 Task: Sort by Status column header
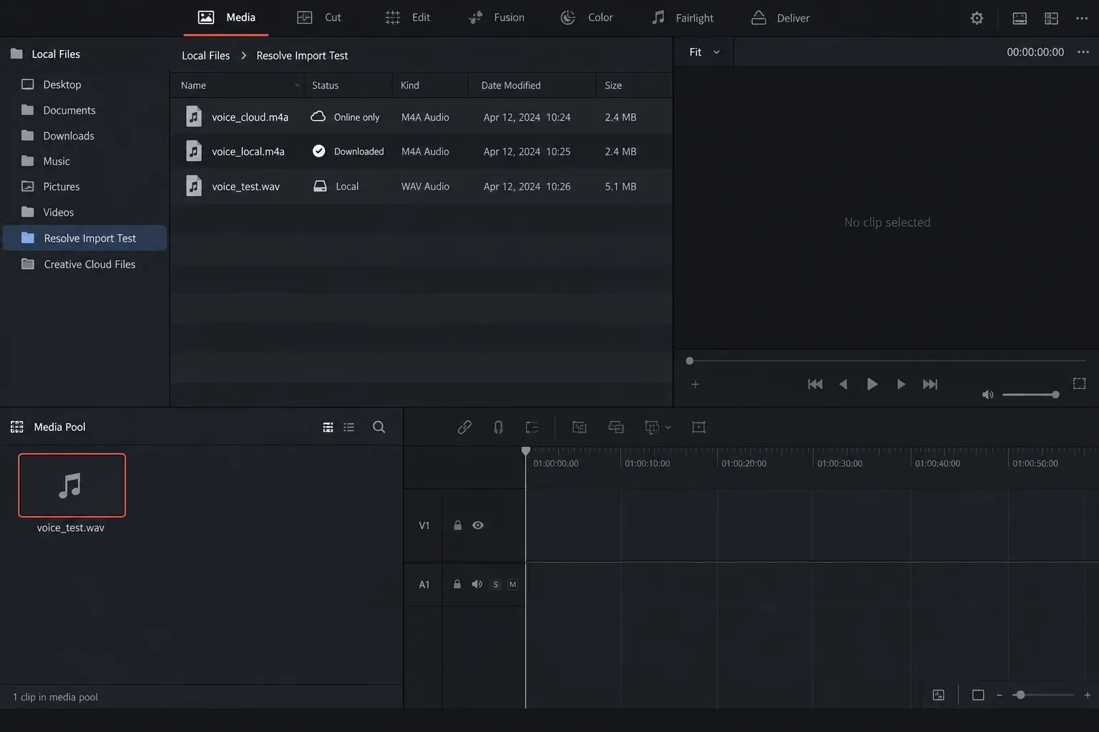coord(348,85)
